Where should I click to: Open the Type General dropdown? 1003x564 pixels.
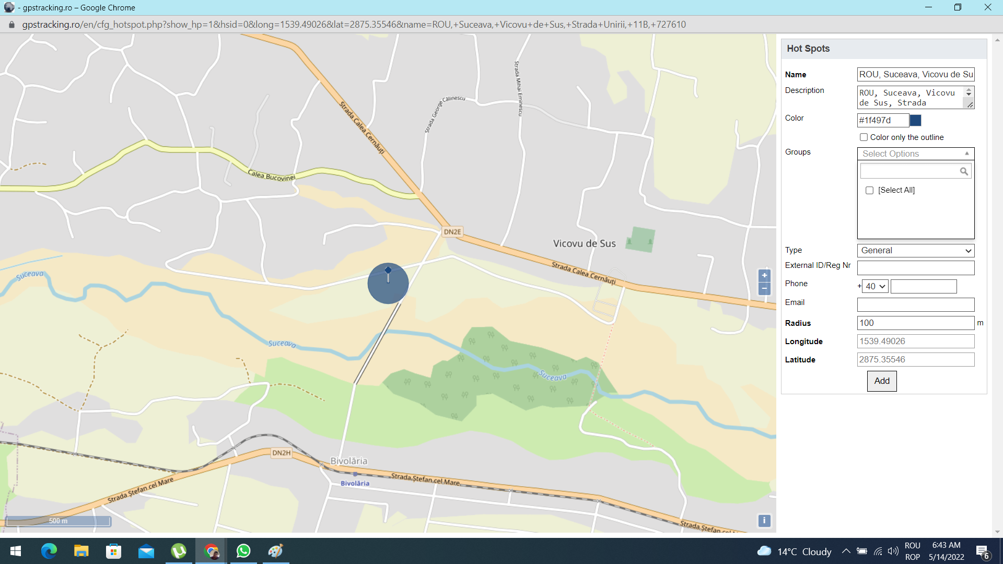[x=915, y=251]
